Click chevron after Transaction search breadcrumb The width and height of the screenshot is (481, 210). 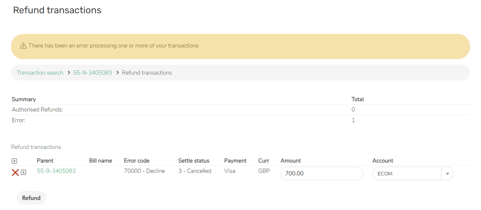pos(69,73)
